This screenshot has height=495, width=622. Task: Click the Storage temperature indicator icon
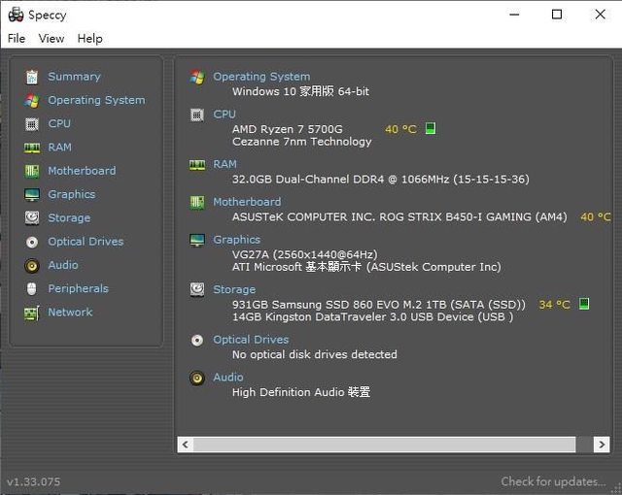point(584,305)
